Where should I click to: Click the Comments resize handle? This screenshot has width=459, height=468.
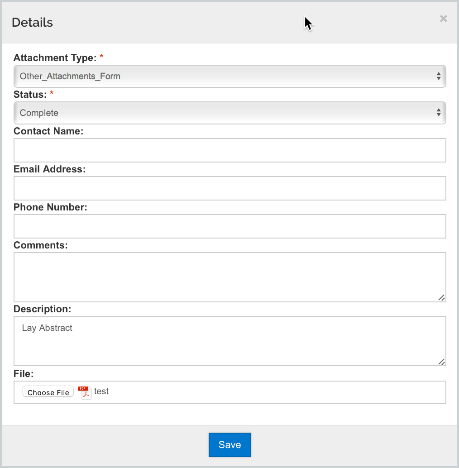441,297
